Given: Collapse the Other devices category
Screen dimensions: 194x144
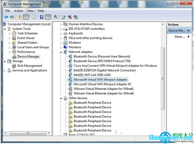Looking at the screenshot, I should (x=61, y=98).
